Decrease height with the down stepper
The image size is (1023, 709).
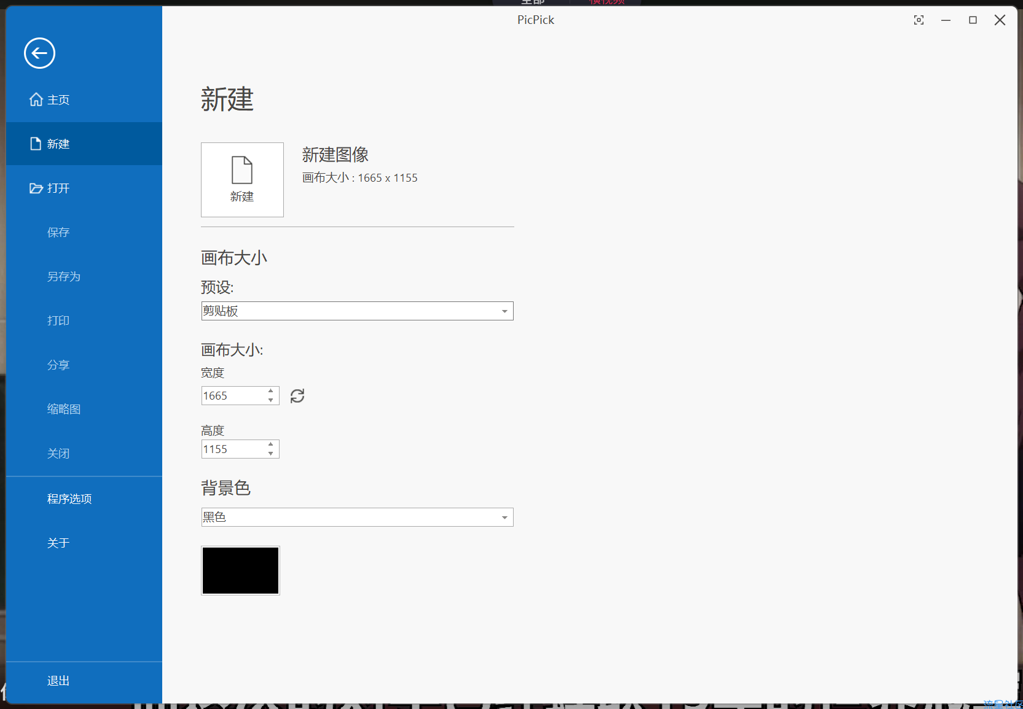click(x=271, y=454)
